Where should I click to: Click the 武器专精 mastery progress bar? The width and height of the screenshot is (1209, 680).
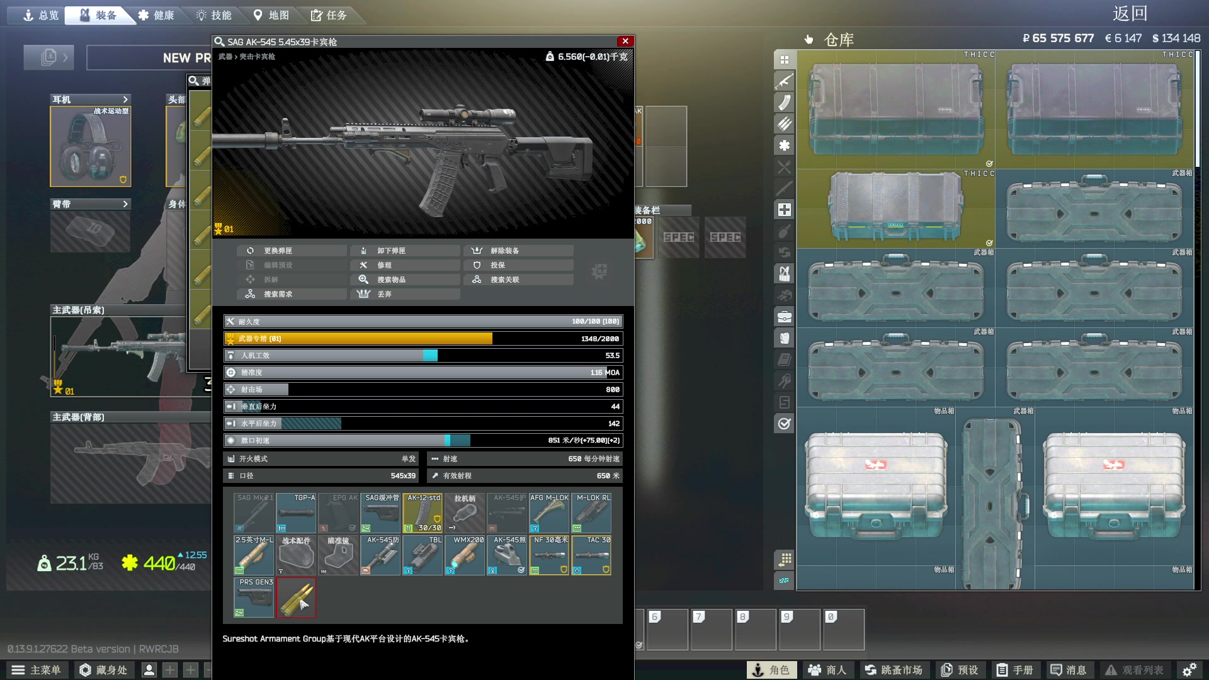click(423, 339)
